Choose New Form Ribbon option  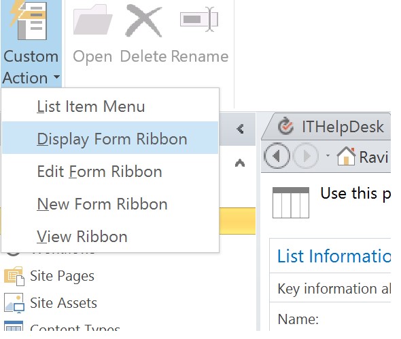110,204
